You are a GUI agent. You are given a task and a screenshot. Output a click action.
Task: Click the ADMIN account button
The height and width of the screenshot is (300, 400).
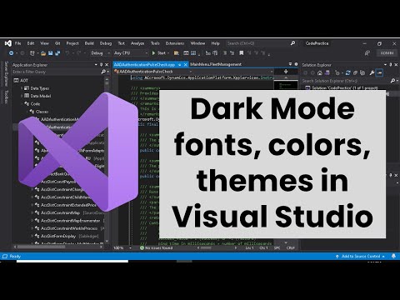point(387,53)
